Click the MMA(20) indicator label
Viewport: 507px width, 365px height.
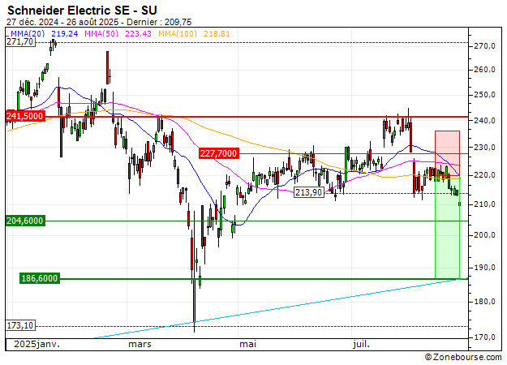coord(28,33)
